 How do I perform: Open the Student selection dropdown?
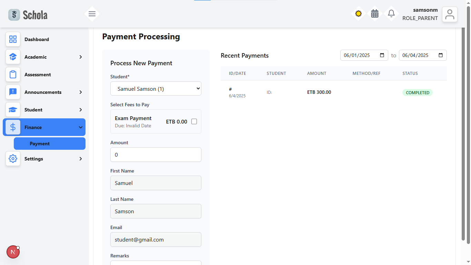[x=156, y=89]
